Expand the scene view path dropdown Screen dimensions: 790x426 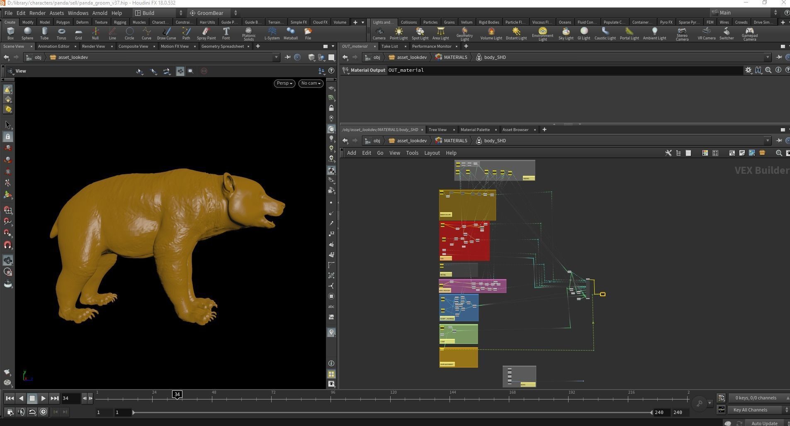click(x=276, y=57)
